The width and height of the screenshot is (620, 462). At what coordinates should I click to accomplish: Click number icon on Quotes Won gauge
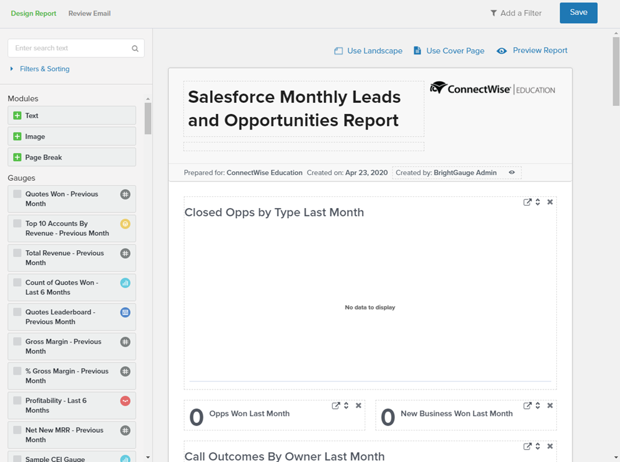coord(125,194)
